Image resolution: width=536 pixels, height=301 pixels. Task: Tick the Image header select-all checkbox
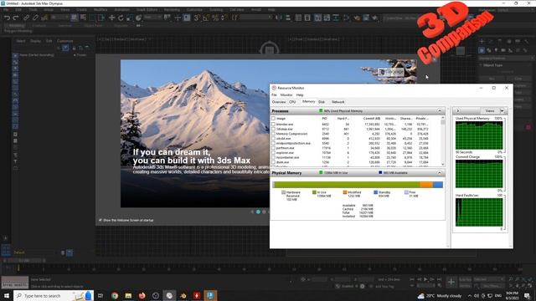pos(274,119)
